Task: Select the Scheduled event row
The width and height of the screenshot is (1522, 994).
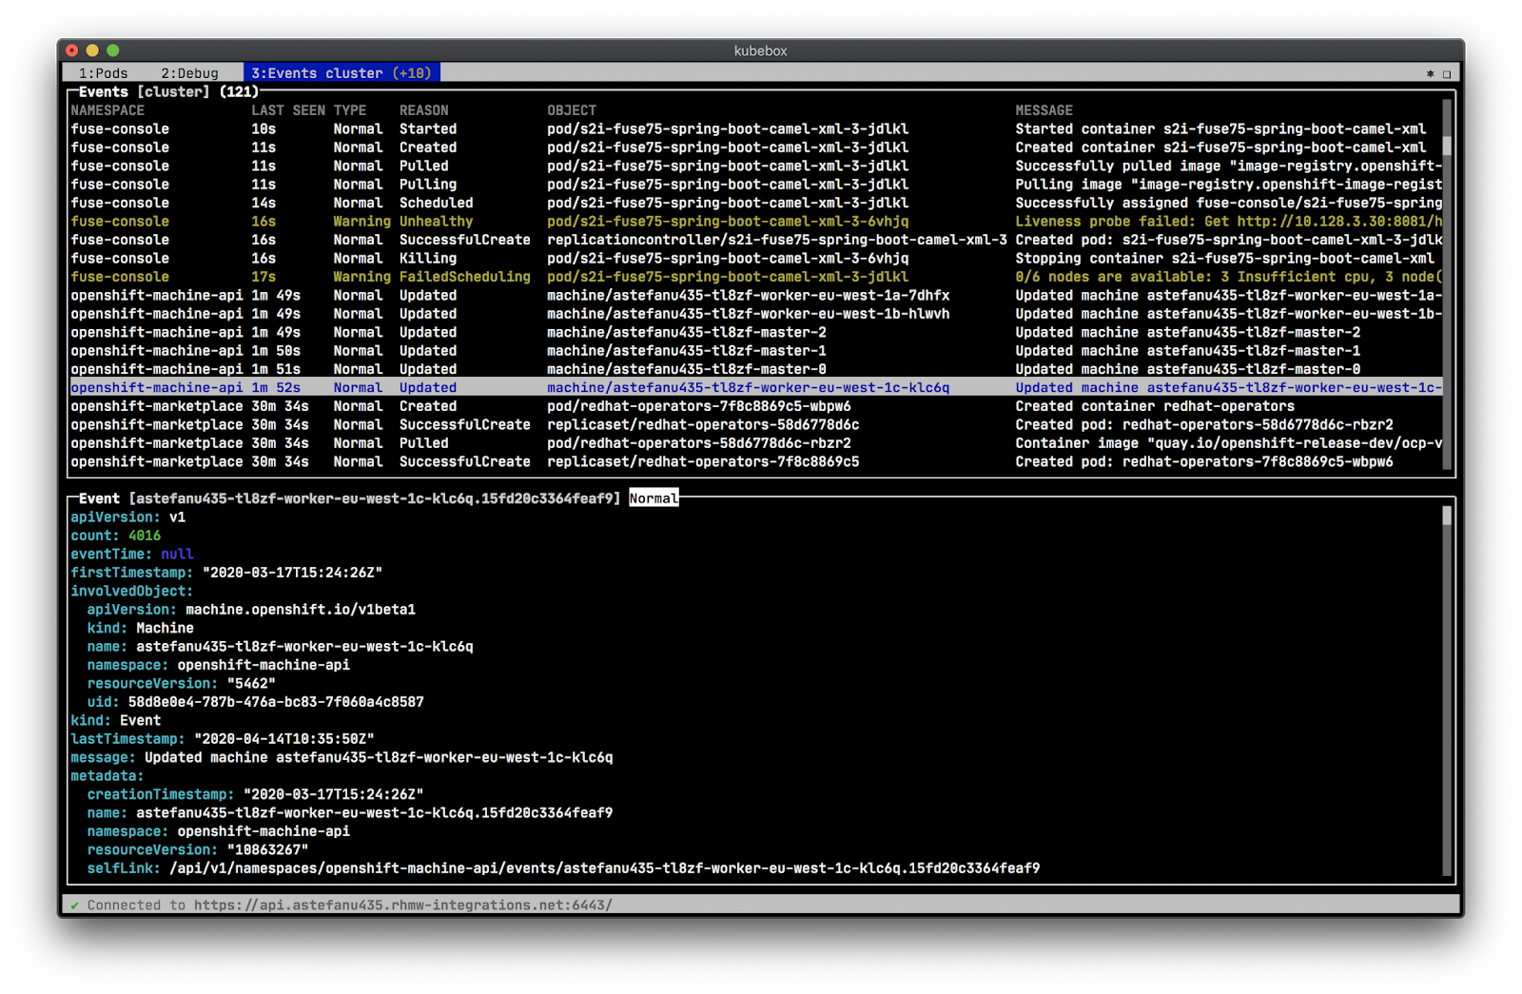Action: point(756,203)
